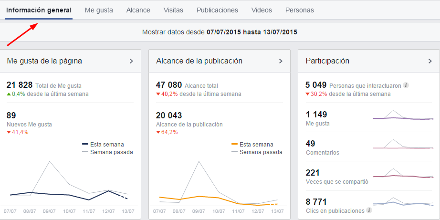Open the Información general tab
The image size is (440, 220).
[39, 10]
